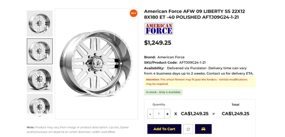Screen dimensions: 285x137
Task: Select the third wheel thumbnail image
Action: coord(40,79)
